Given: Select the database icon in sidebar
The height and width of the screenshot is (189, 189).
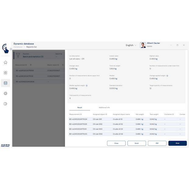Looking at the screenshot, I should 5,83.
